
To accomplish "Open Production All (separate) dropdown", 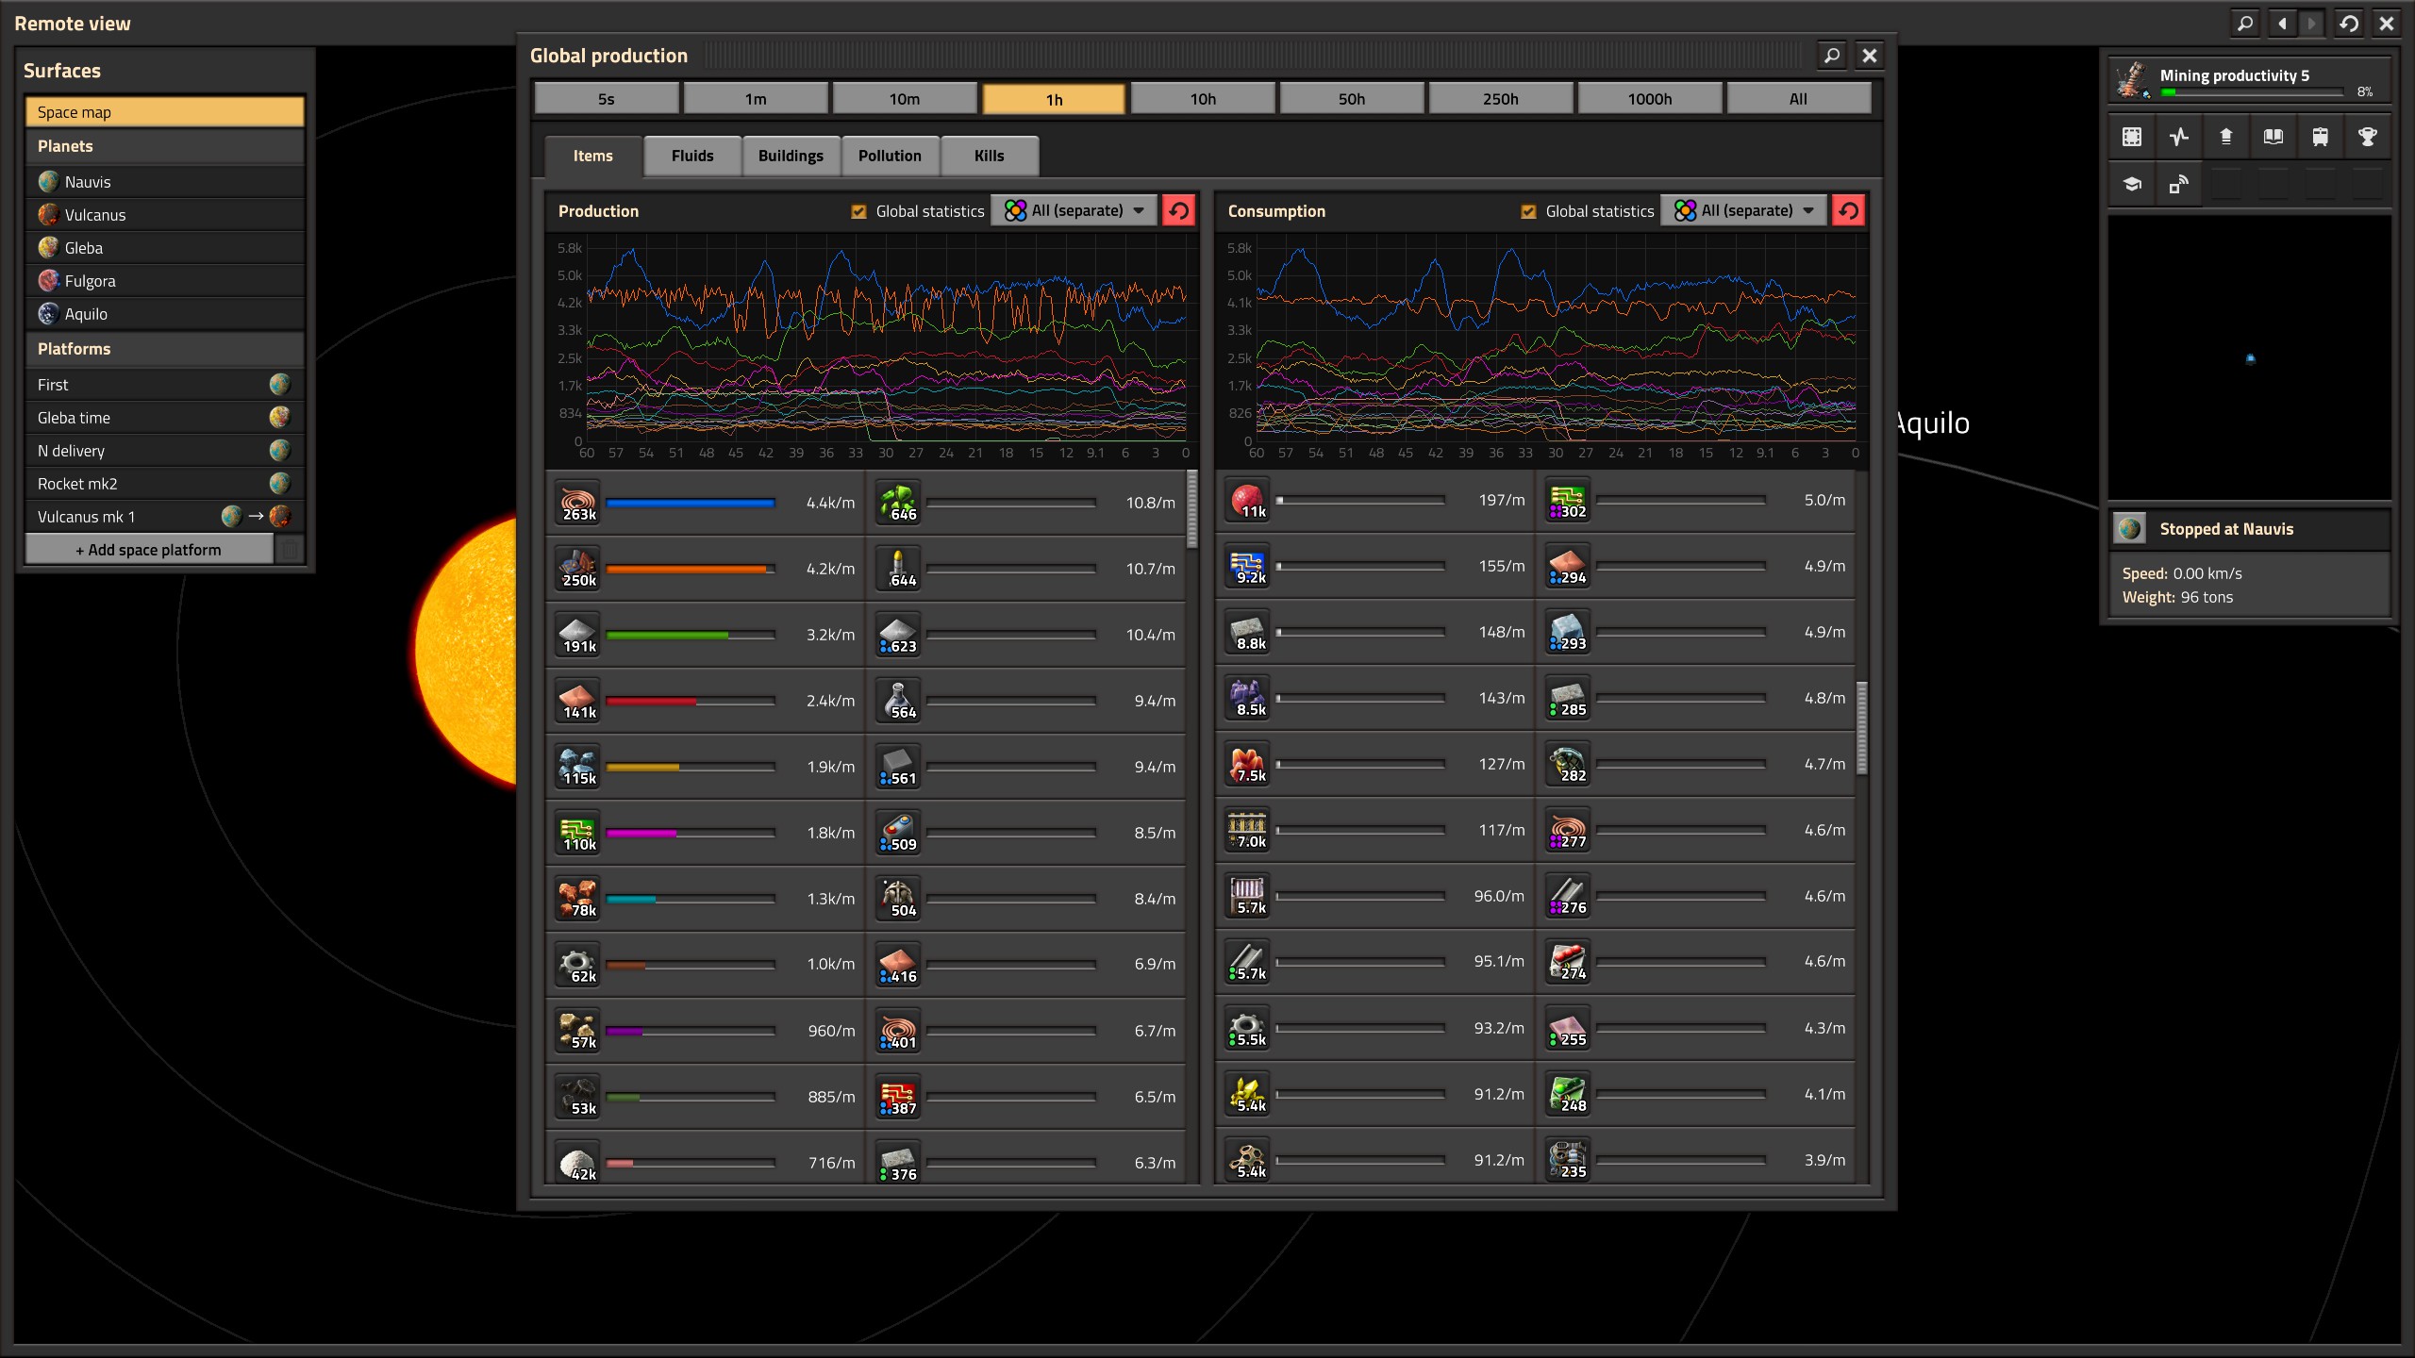I will [x=1074, y=210].
